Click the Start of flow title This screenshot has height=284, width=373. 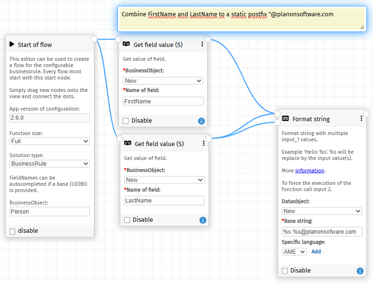[x=35, y=45]
